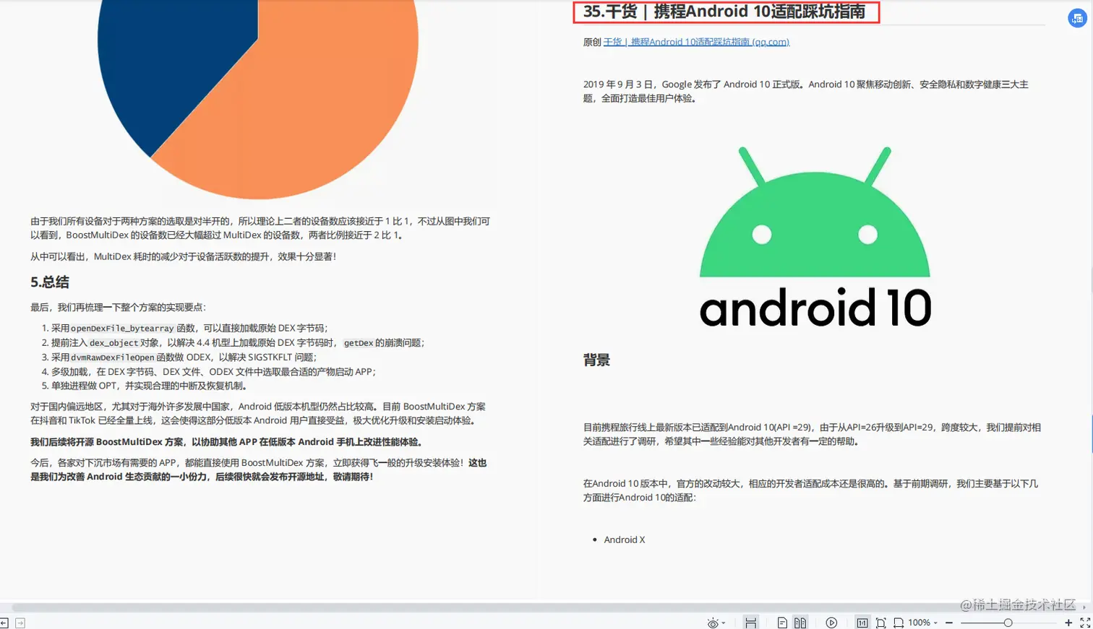Click the sentence 从中可以看出，MultiDex 耗时的减少

pyautogui.click(x=183, y=256)
